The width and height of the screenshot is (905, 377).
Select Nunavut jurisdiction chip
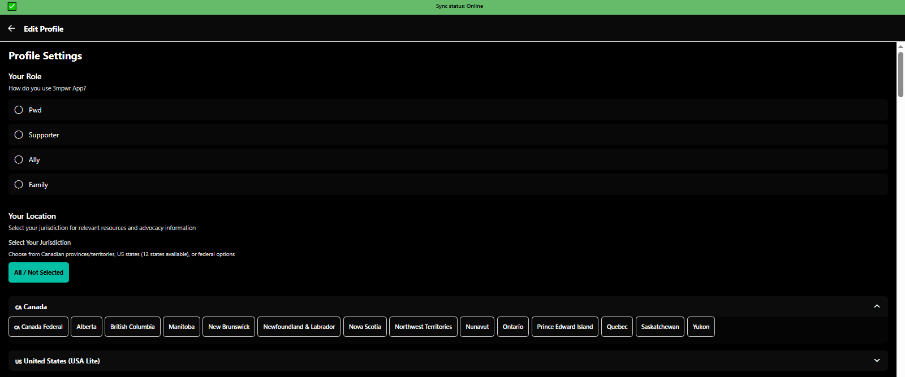click(x=477, y=327)
